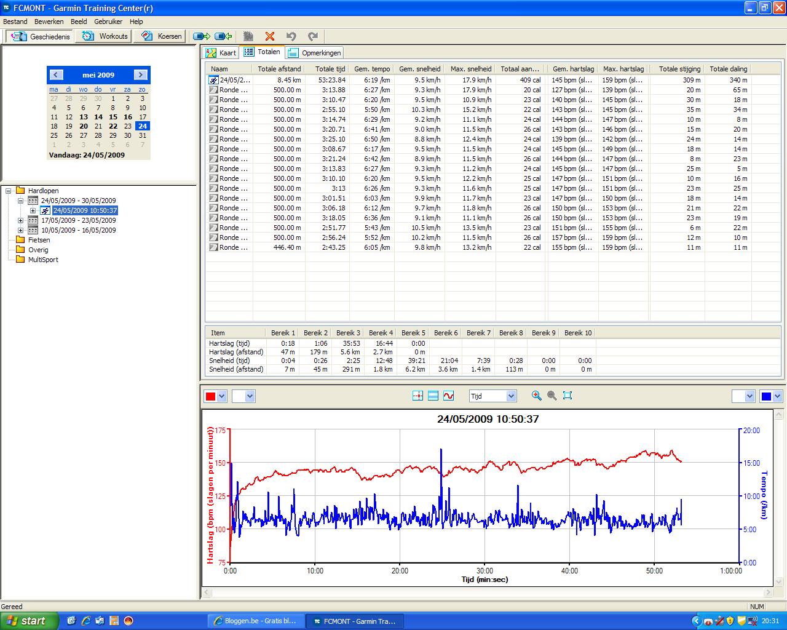This screenshot has width=787, height=630.
Task: Click the chart horizontal scrollbar
Action: (488, 592)
